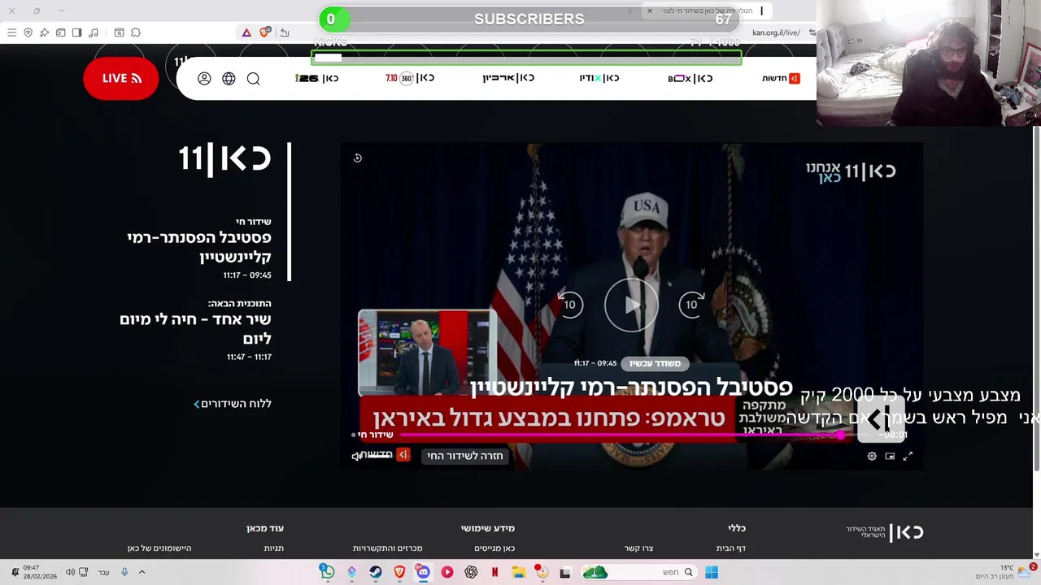Open the Kan Archive menu item
This screenshot has height=585, width=1041.
tap(508, 78)
